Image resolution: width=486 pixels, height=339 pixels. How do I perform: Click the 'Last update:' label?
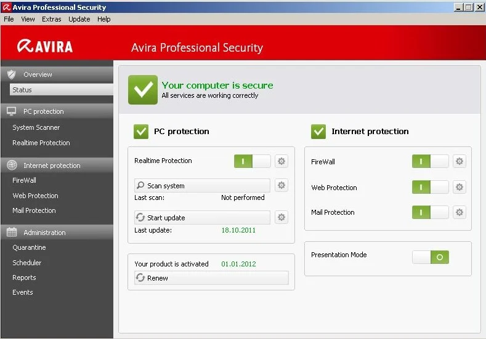click(x=153, y=230)
